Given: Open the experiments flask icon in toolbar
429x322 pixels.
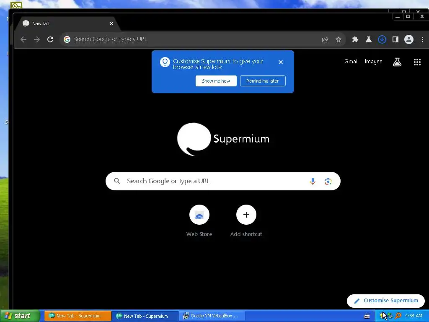Looking at the screenshot, I should click(x=369, y=39).
